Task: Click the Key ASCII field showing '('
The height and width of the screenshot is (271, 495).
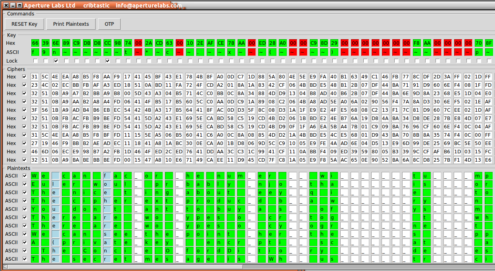Action: pyautogui.click(x=272, y=52)
